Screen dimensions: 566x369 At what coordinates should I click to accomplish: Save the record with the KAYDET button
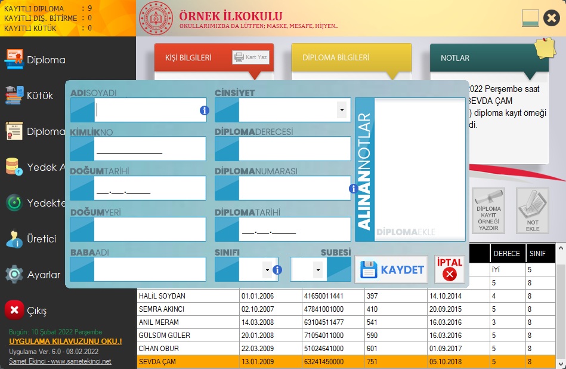[x=391, y=269]
